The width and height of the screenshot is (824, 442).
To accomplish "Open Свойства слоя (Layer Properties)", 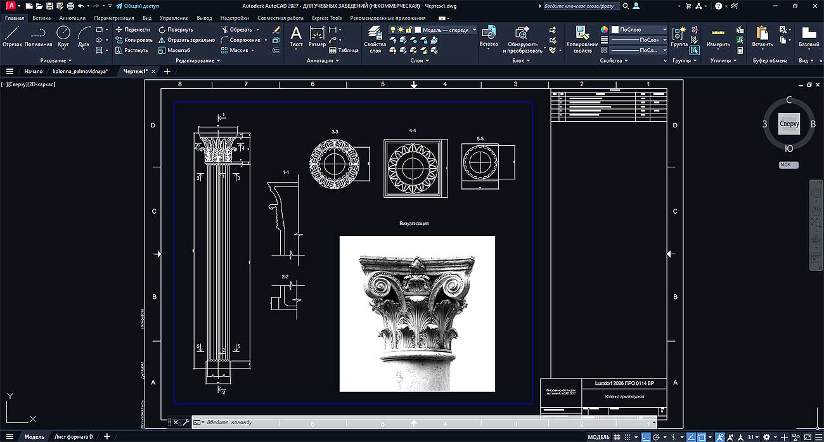I will click(375, 39).
